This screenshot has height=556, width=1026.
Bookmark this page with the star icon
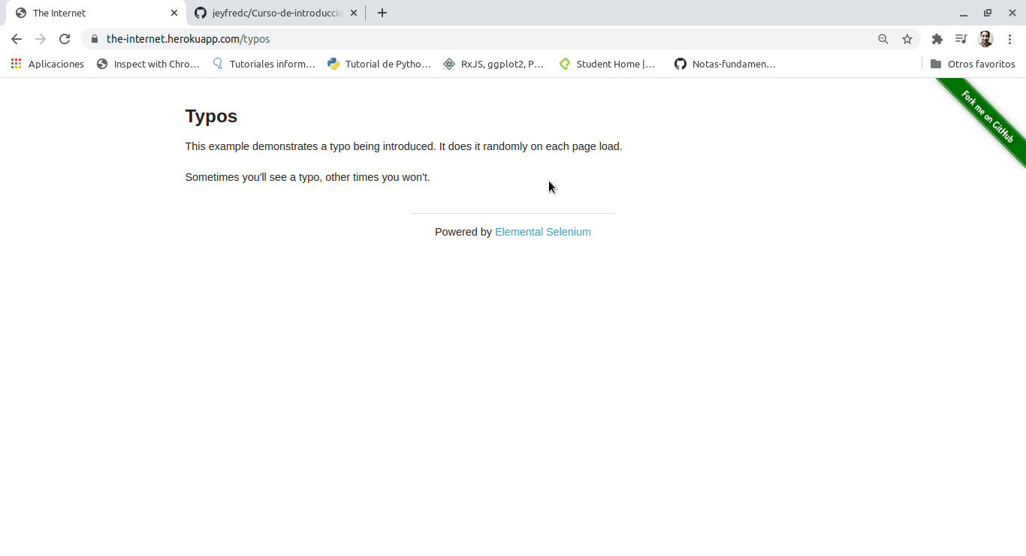click(907, 39)
